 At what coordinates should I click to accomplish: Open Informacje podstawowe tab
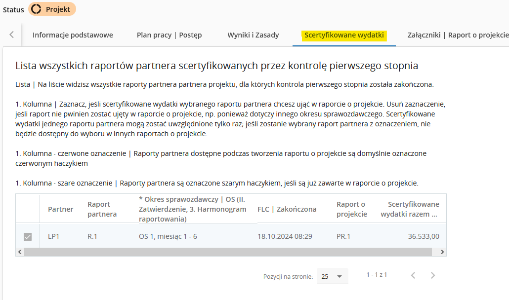click(73, 35)
